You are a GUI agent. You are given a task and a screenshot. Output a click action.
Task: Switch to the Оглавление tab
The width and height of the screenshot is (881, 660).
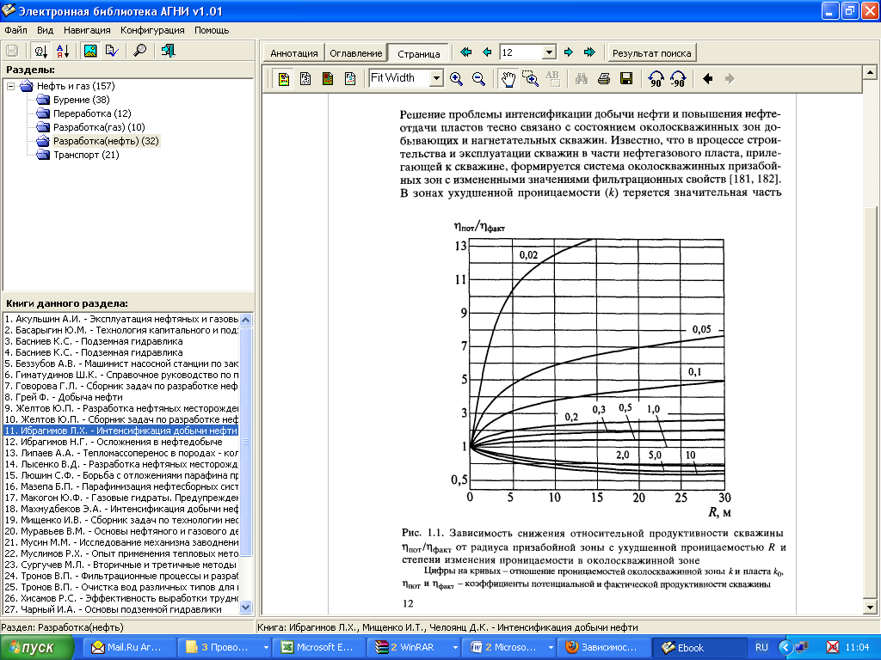355,53
